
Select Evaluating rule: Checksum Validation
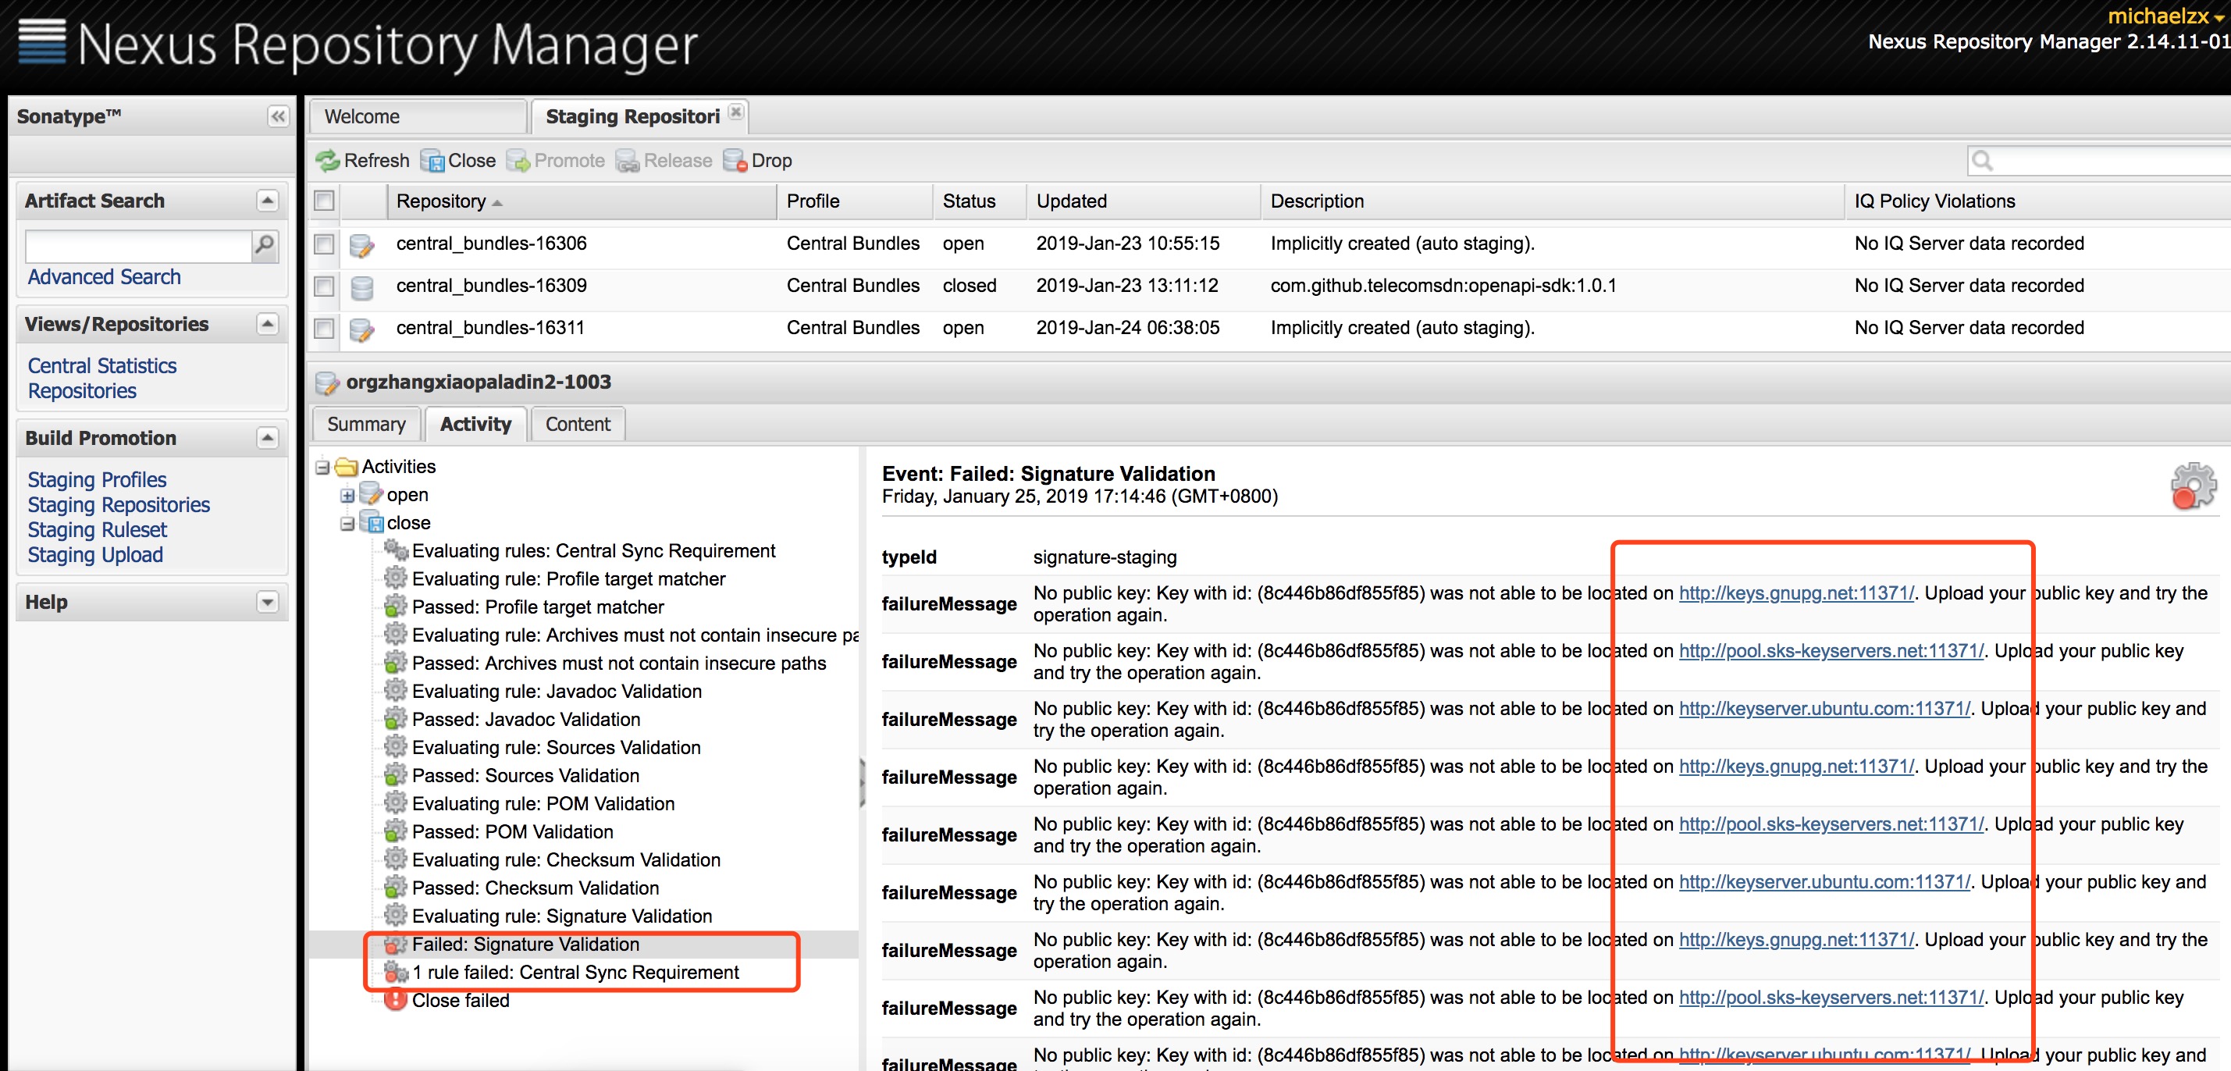click(x=567, y=859)
